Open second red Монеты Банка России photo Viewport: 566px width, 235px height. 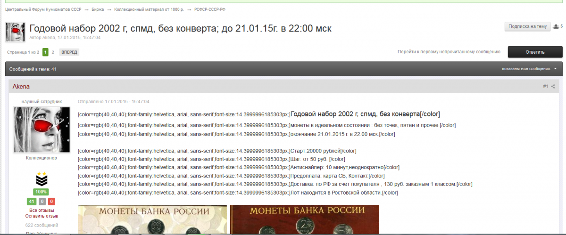pos(304,219)
